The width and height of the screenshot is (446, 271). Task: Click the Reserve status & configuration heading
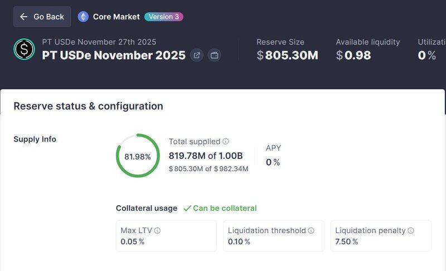(x=89, y=106)
